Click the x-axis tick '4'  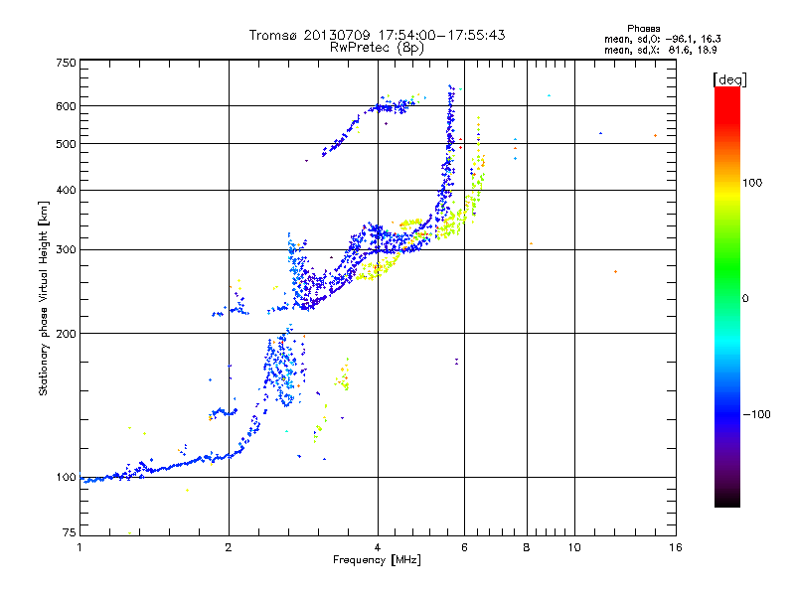[378, 547]
